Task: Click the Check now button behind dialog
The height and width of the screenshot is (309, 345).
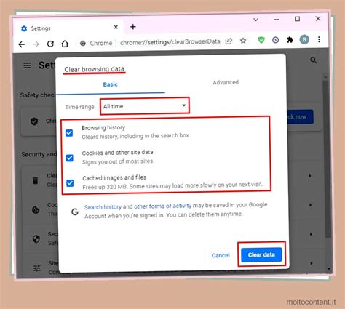Action: tap(300, 117)
